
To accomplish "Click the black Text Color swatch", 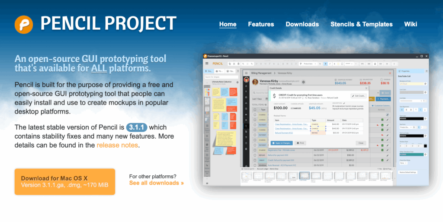I will pos(412,119).
